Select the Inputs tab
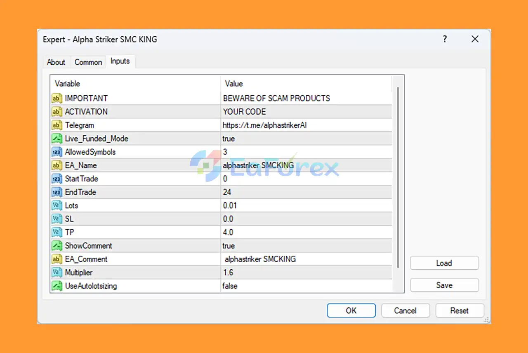528x353 pixels. tap(120, 61)
